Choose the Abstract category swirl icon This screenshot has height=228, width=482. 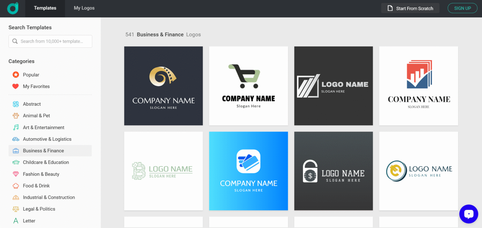(16, 104)
